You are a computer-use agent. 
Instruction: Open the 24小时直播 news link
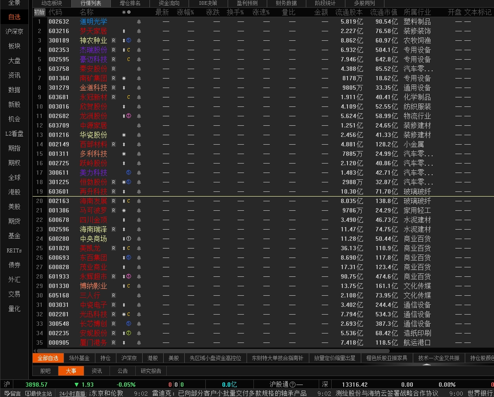click(73, 394)
